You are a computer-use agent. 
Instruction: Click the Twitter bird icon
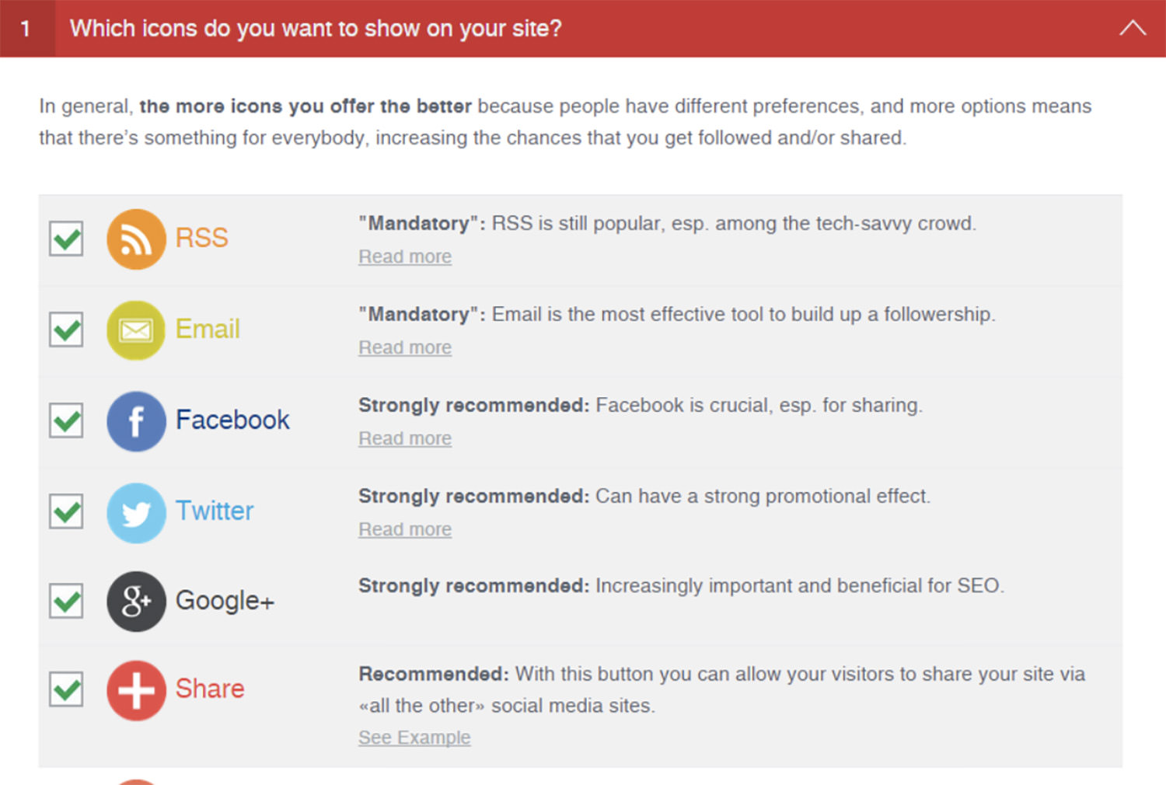click(x=136, y=512)
